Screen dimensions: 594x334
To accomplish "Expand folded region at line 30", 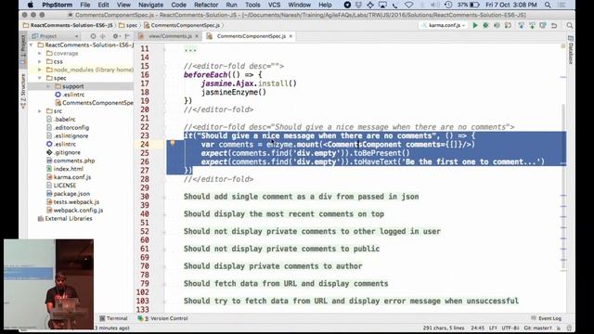I will 164,197.
